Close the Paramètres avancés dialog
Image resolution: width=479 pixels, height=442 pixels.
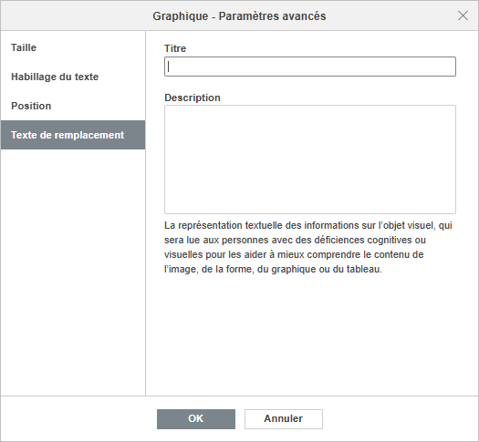[x=463, y=15]
